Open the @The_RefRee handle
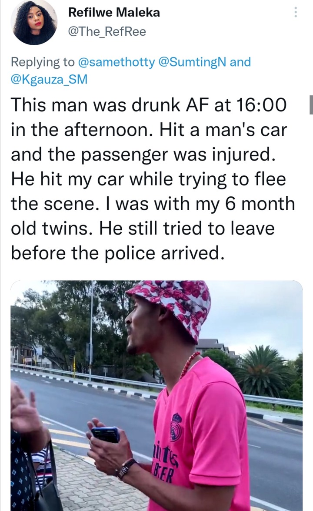The image size is (313, 511). click(x=107, y=32)
